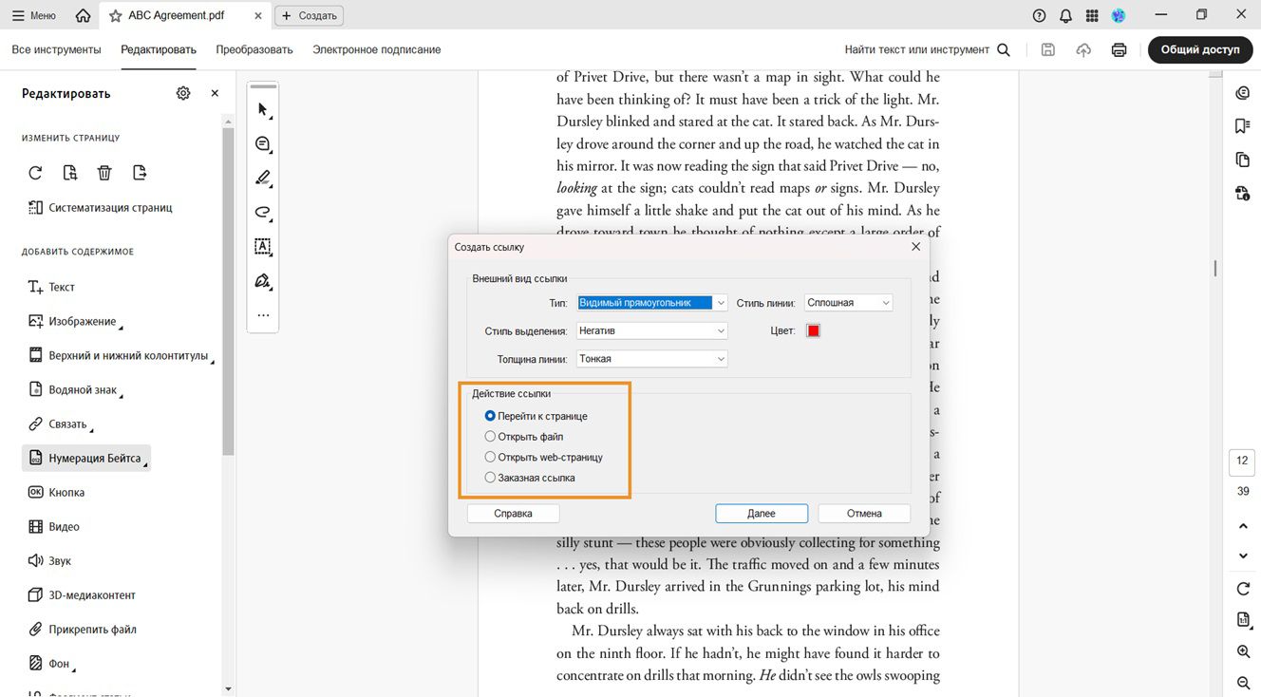Expand the Изображение option
The width and height of the screenshot is (1261, 697).
(x=75, y=321)
